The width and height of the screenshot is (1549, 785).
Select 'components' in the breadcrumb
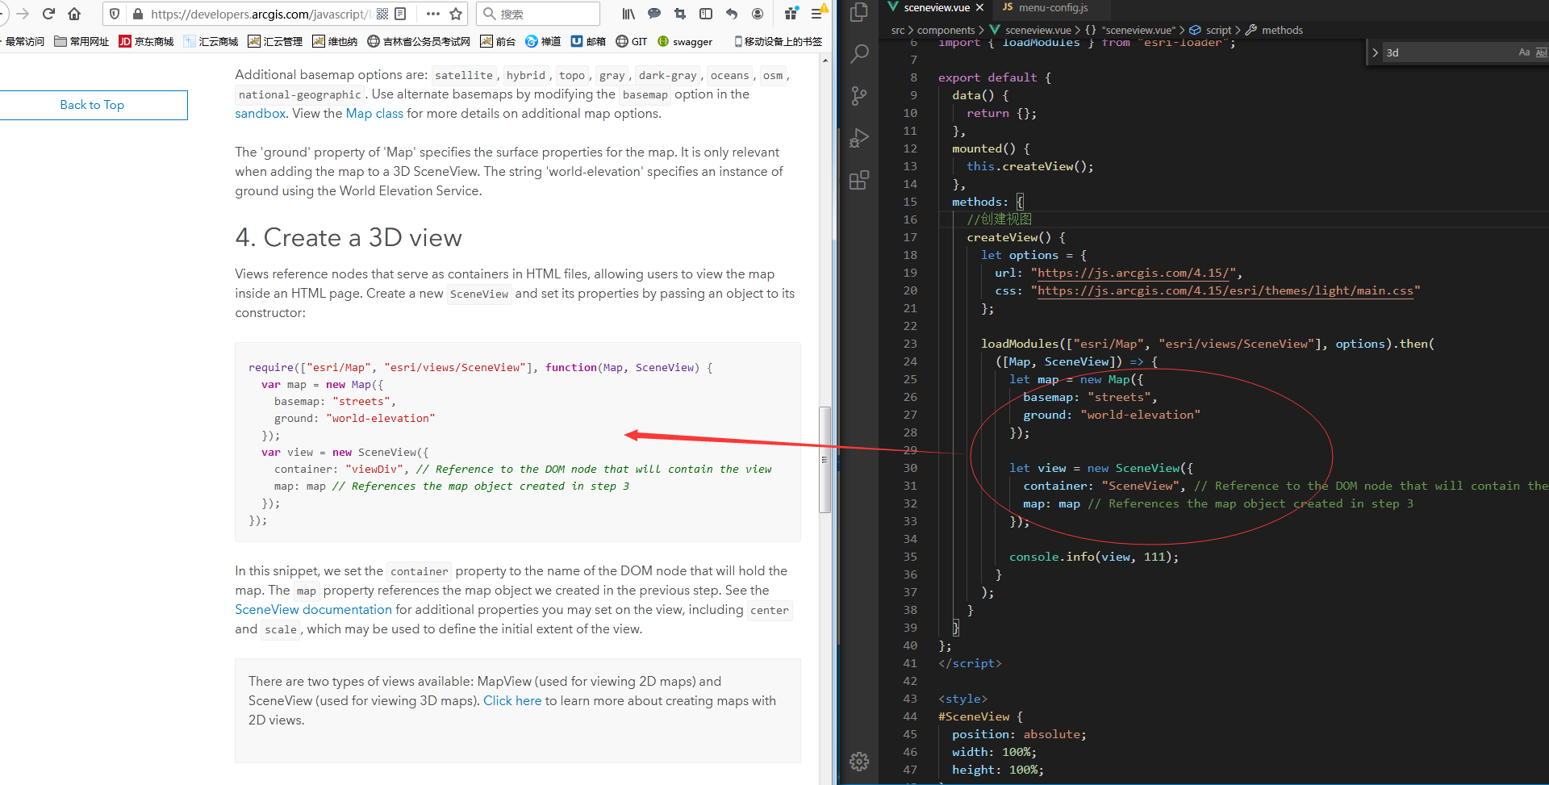(946, 30)
